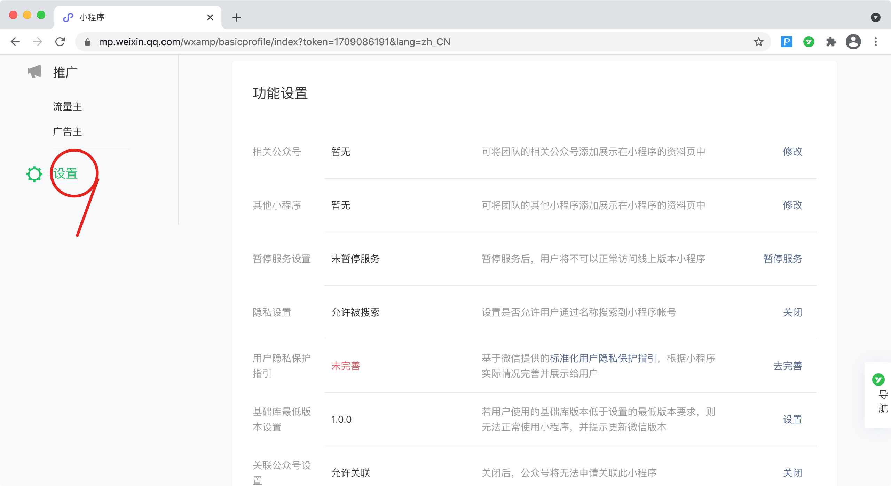
Task: Open the blue P extension icon
Action: (x=786, y=42)
